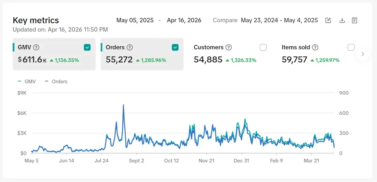Click the 1,136.35% GMV growth figure
Image resolution: width=377 pixels, height=182 pixels.
point(67,60)
